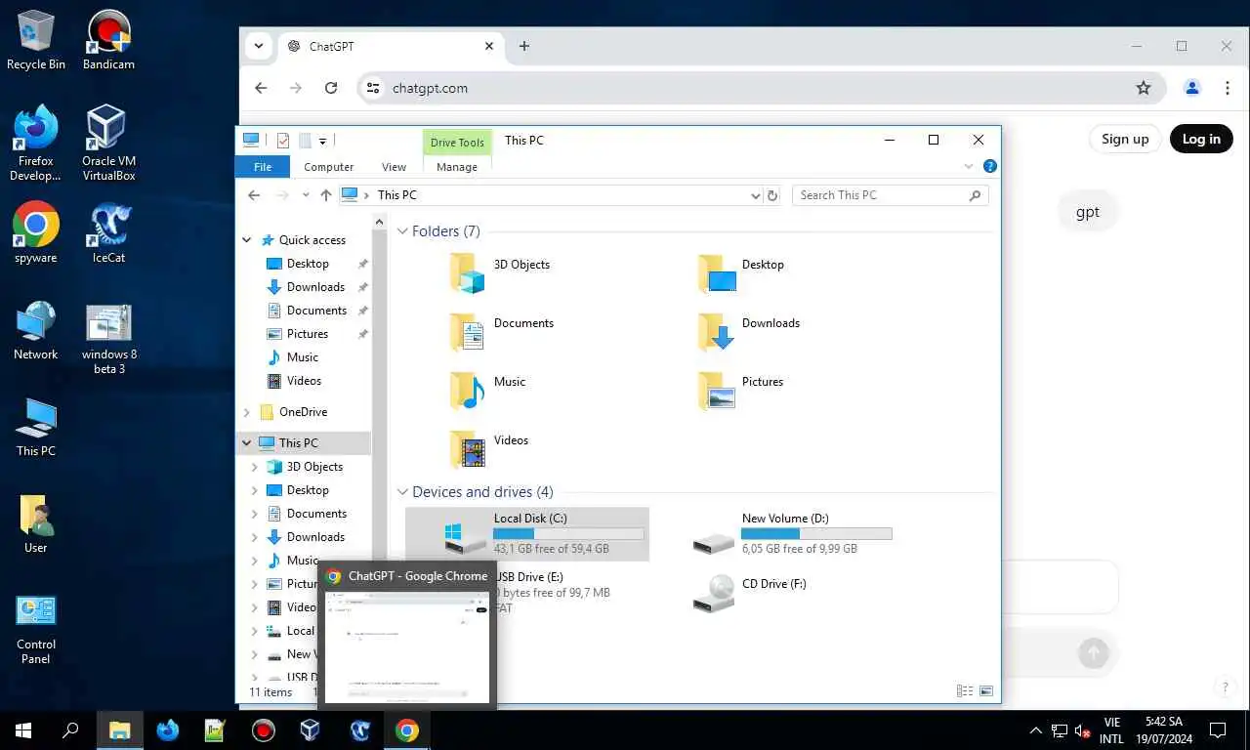The width and height of the screenshot is (1250, 750).
Task: Select New Volume (D:) drive
Action: click(793, 534)
